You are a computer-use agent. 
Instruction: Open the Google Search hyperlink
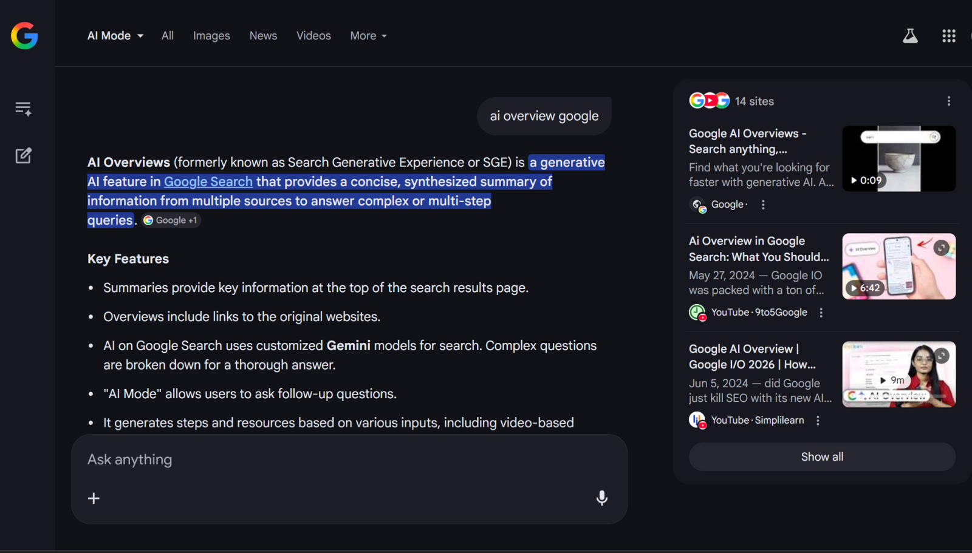coord(208,182)
